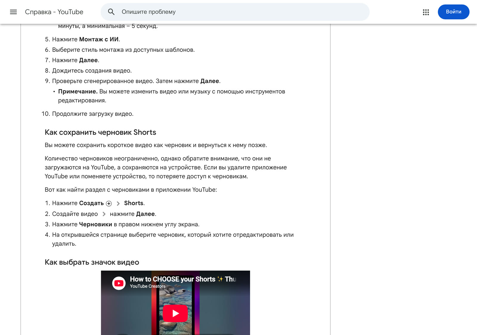The height and width of the screenshot is (335, 477).
Task: Play the Shorts thumbnail video
Action: tap(175, 313)
